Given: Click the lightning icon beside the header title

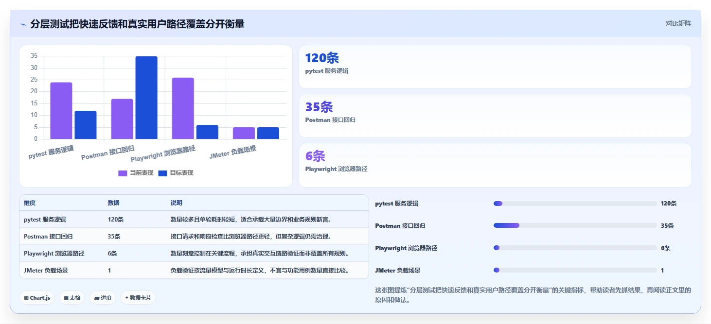Looking at the screenshot, I should coord(23,24).
